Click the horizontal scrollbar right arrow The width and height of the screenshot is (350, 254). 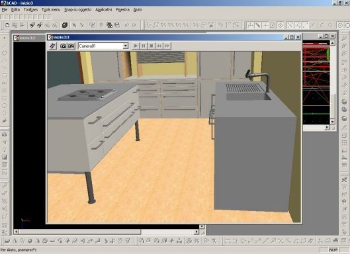(x=197, y=232)
